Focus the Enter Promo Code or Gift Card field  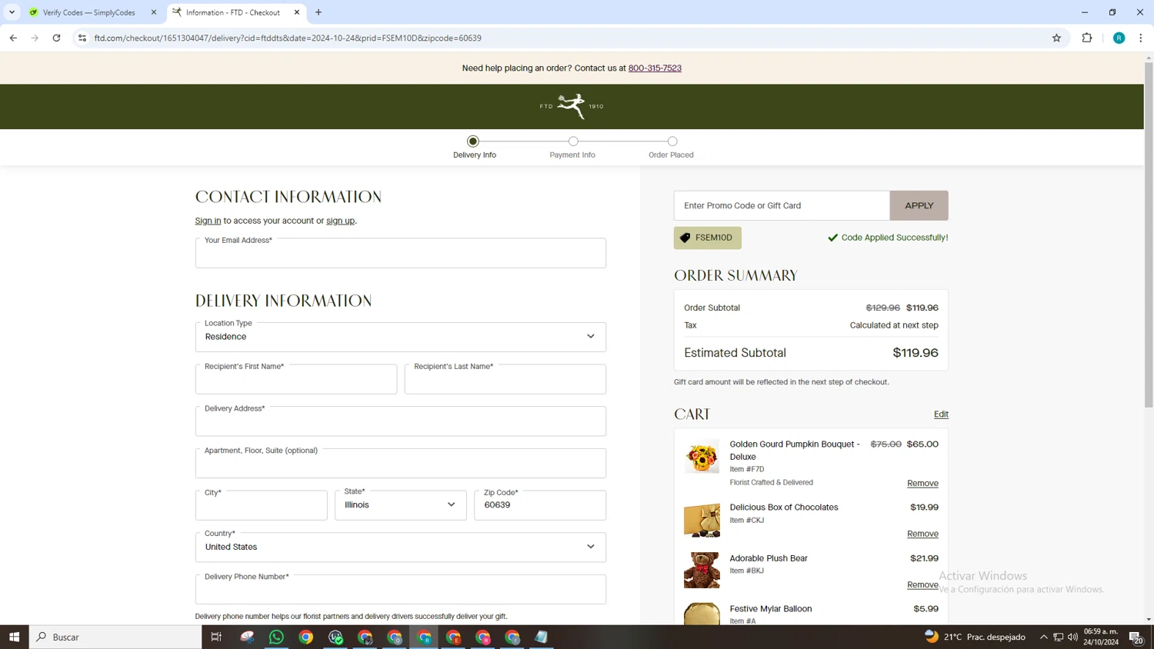coord(782,205)
